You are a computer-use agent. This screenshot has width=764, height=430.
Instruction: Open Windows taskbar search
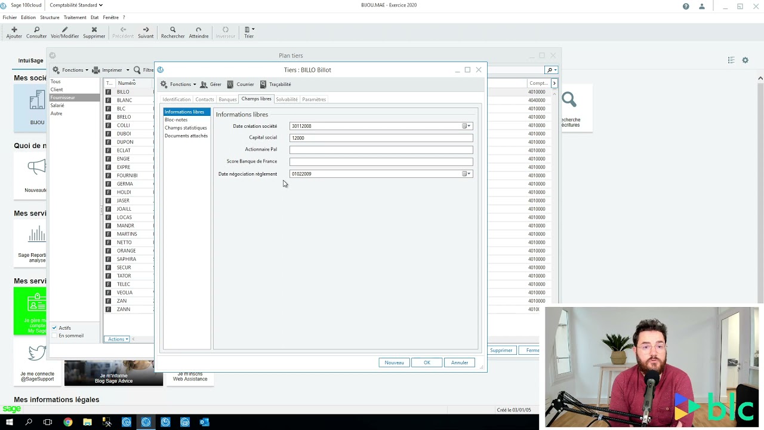(x=29, y=422)
